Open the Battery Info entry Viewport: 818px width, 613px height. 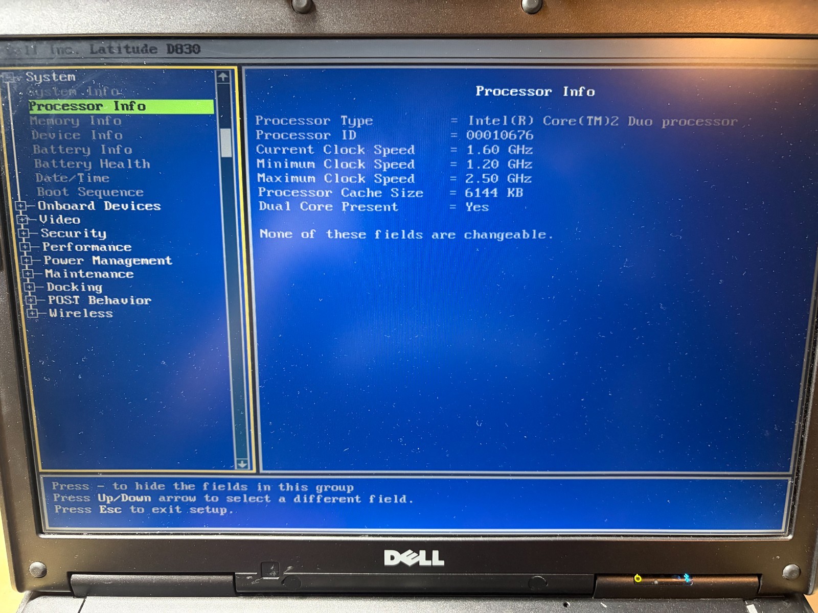[82, 150]
